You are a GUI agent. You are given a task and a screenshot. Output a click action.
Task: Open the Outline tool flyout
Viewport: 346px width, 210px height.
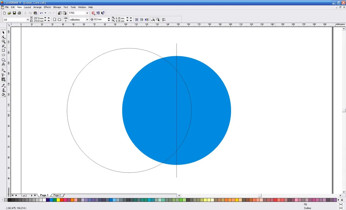(3, 90)
